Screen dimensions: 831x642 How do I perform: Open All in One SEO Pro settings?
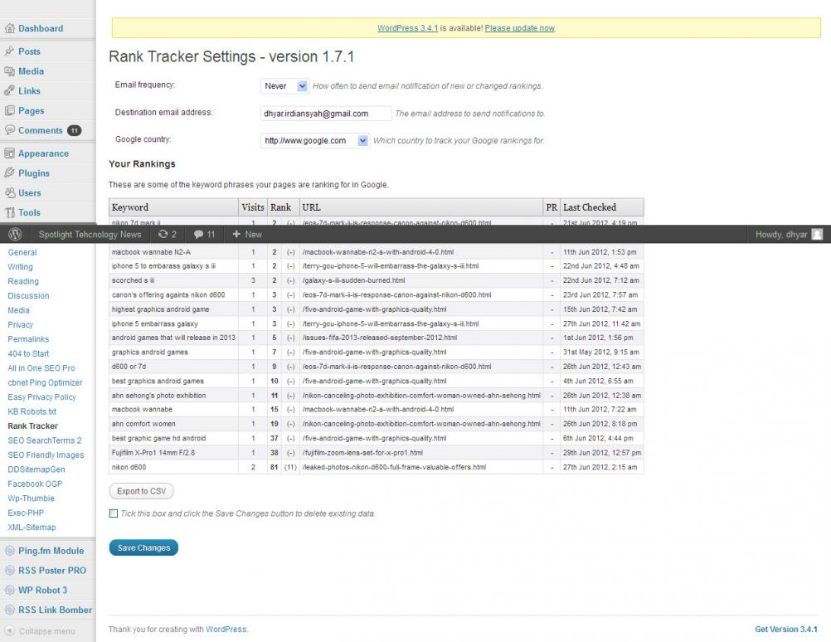tap(41, 368)
